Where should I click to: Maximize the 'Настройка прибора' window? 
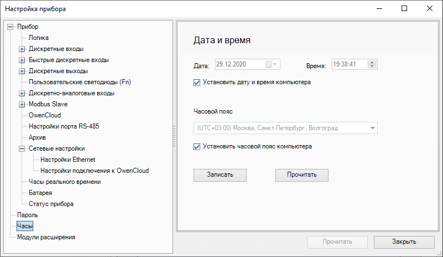[404, 8]
